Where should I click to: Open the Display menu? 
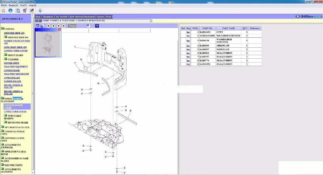coord(13,5)
